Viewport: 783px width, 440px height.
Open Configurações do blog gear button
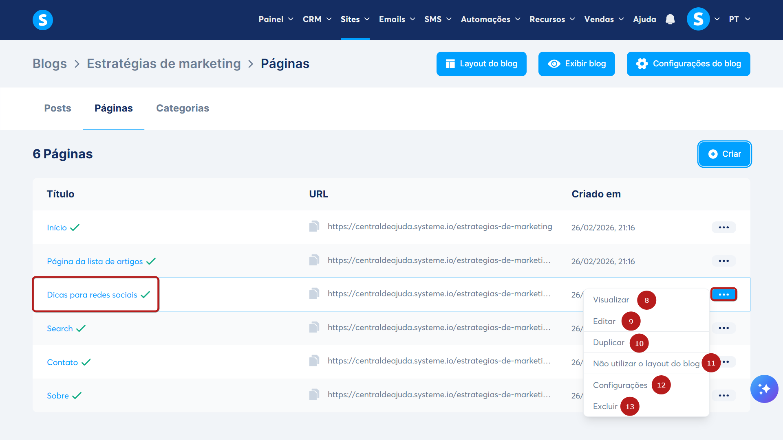tap(688, 64)
